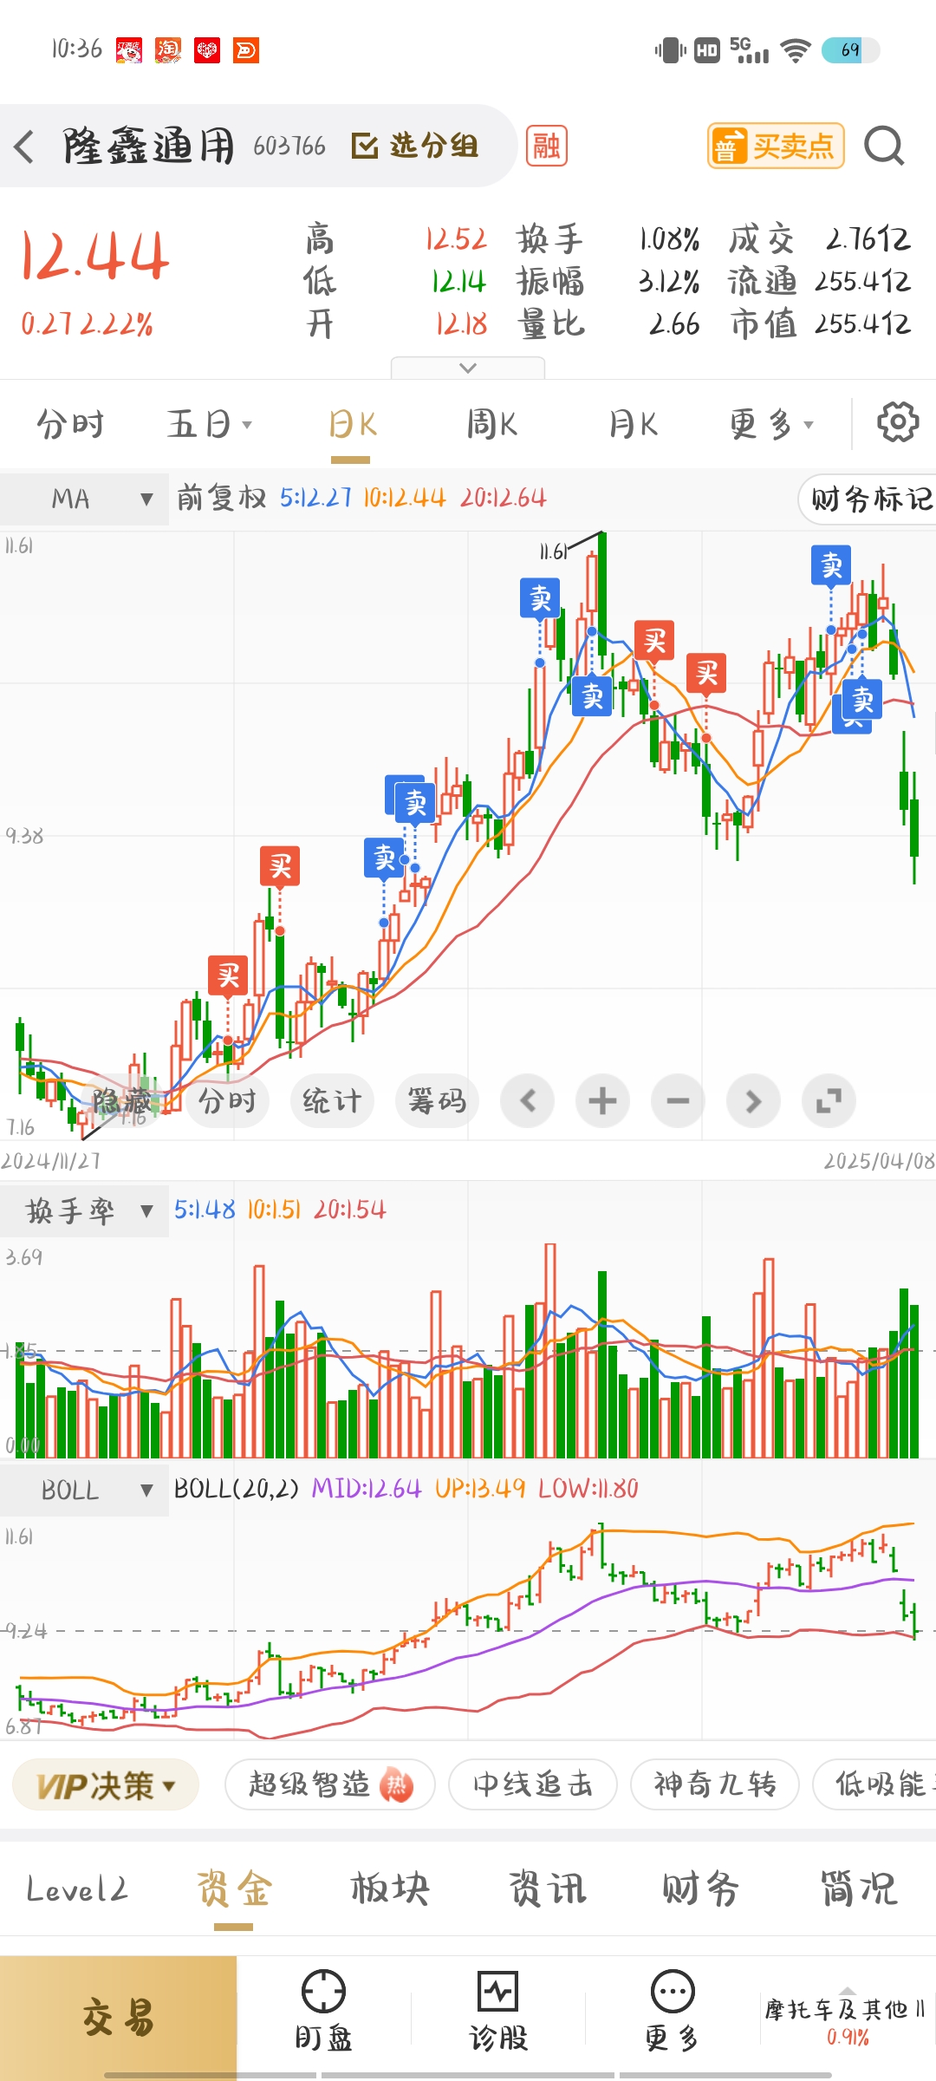Tap the battery indicator in status bar

pyautogui.click(x=850, y=50)
